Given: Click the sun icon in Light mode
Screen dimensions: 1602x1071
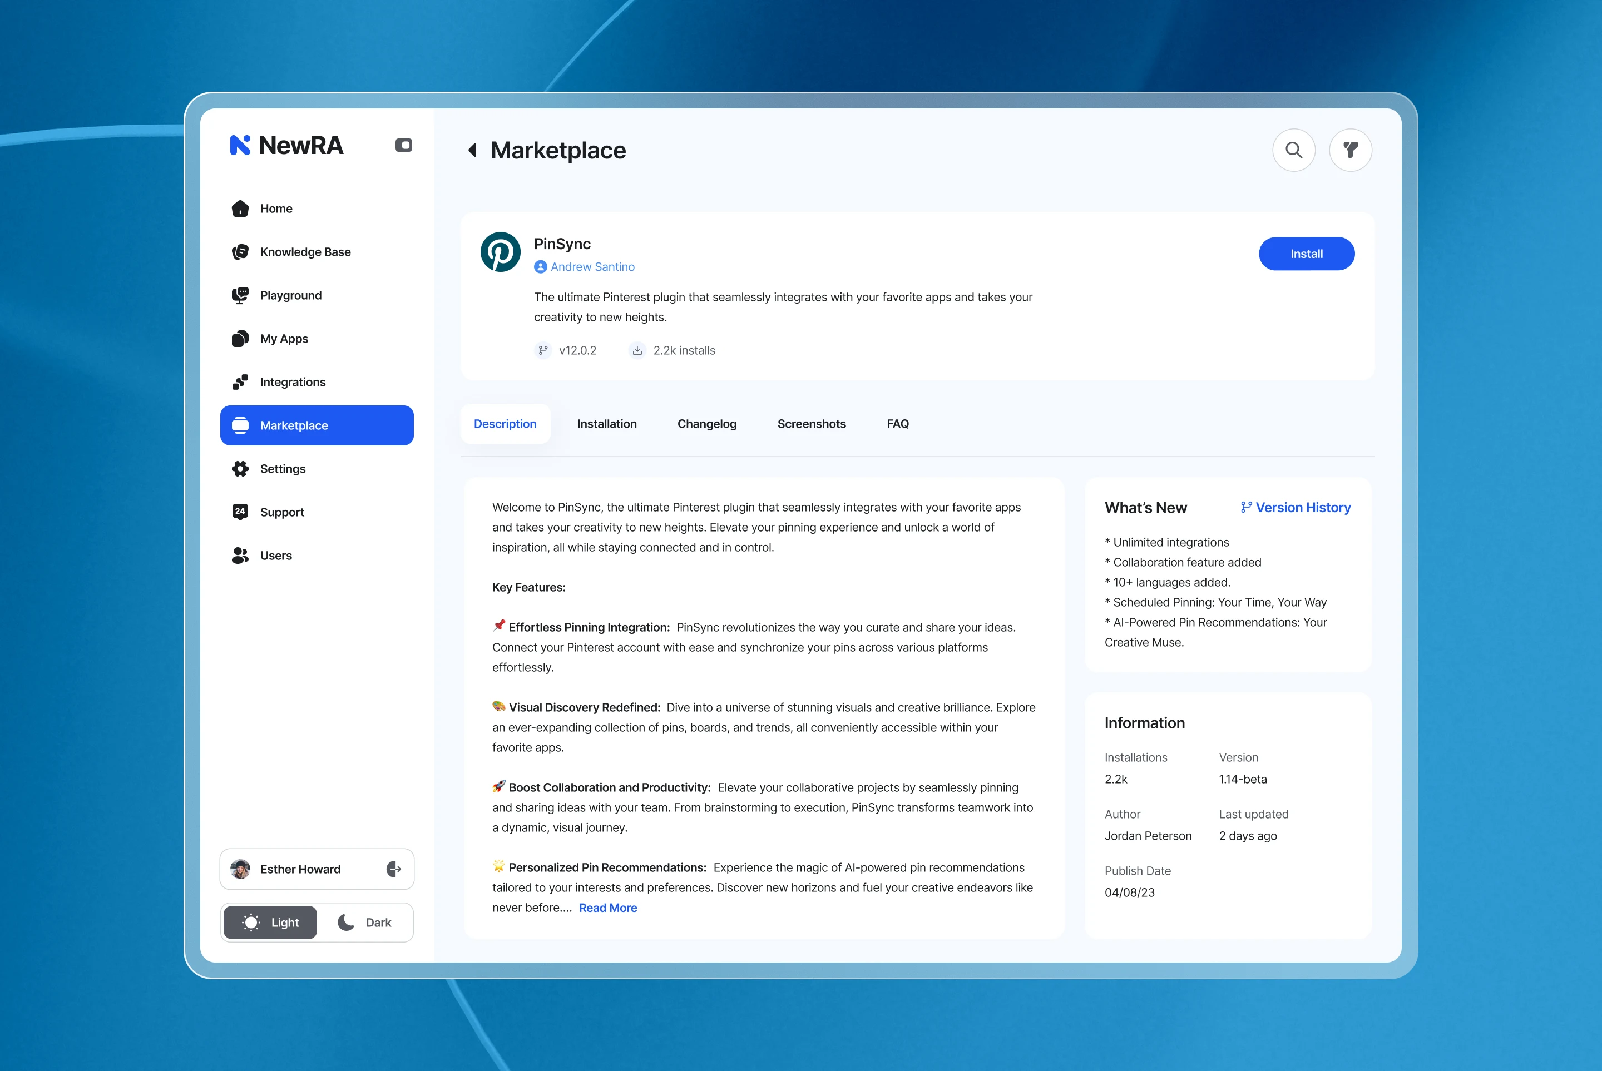Looking at the screenshot, I should click(251, 923).
